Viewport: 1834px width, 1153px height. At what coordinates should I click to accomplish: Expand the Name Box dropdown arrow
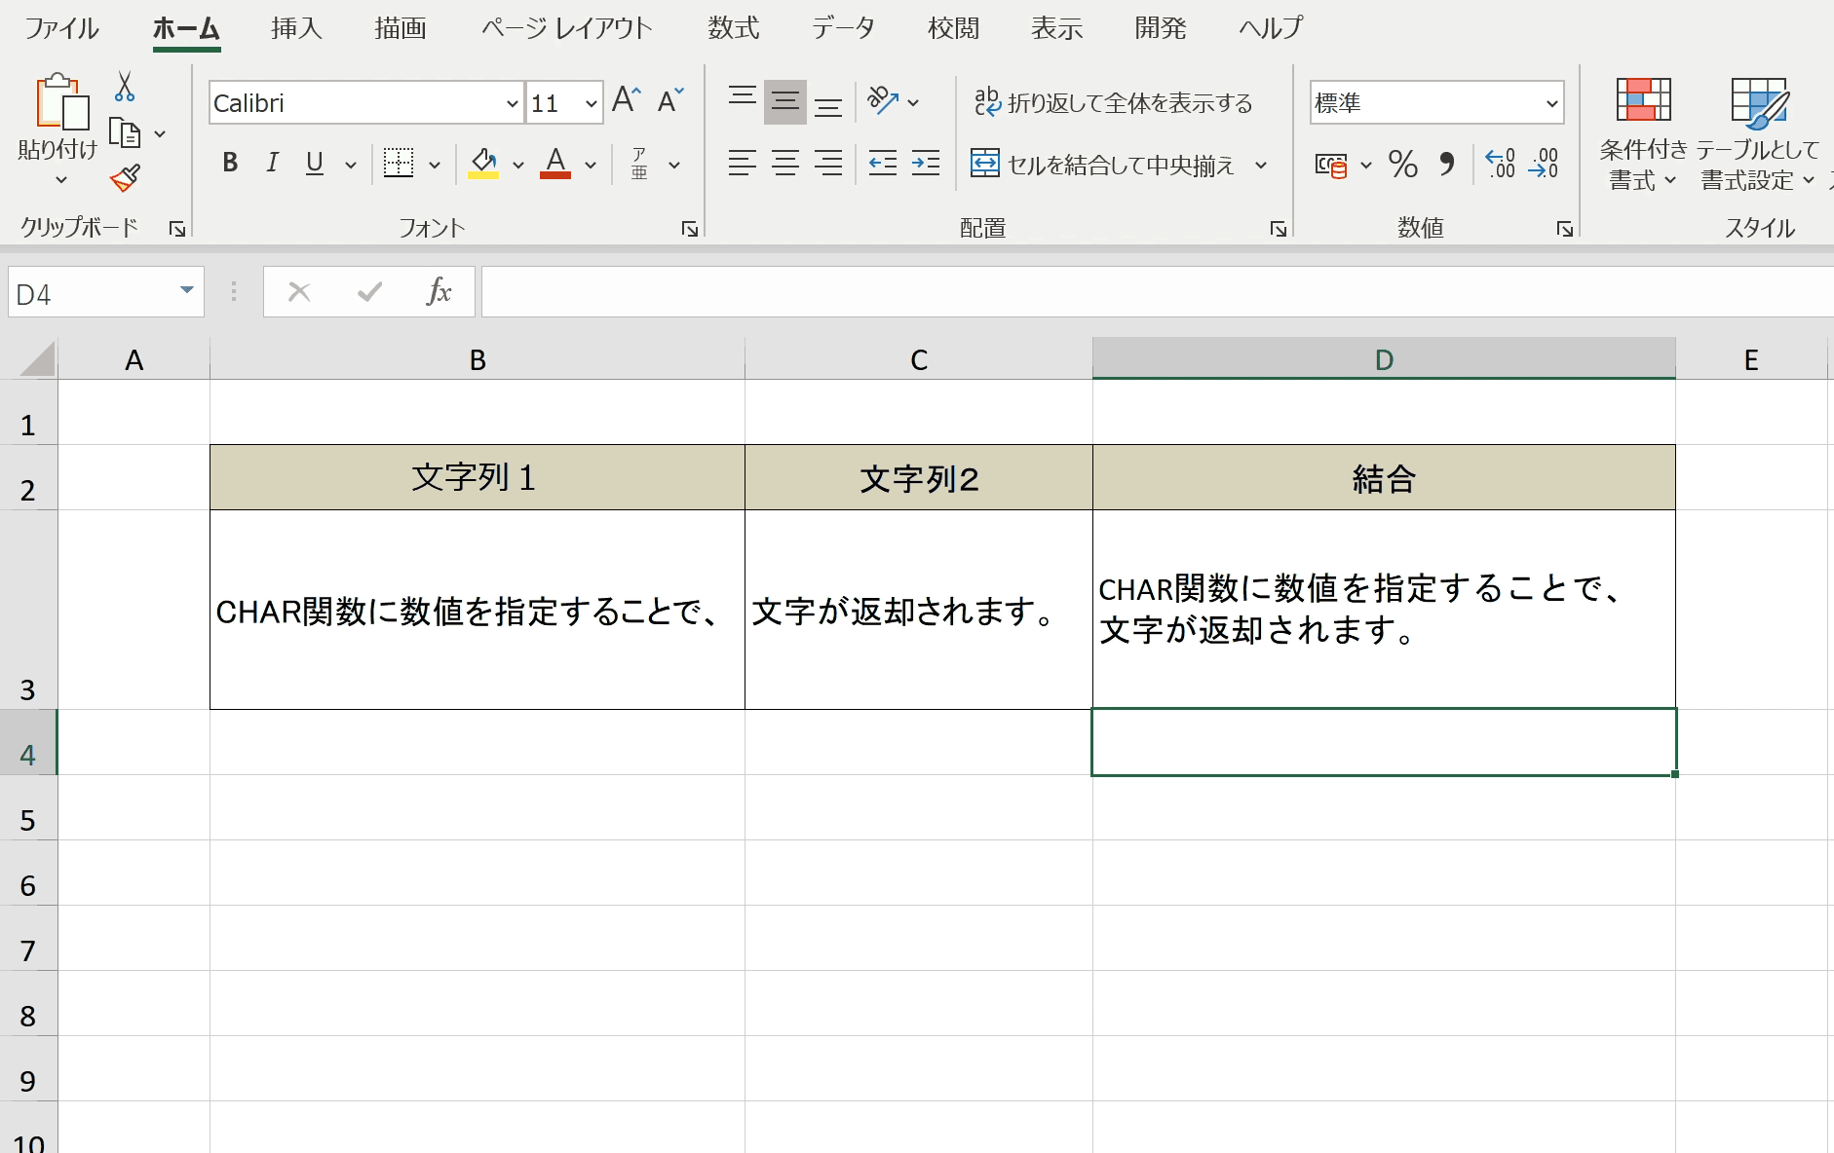186,290
